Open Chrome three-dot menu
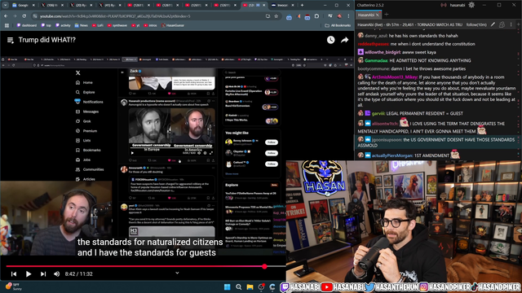522x293 pixels. click(x=348, y=16)
